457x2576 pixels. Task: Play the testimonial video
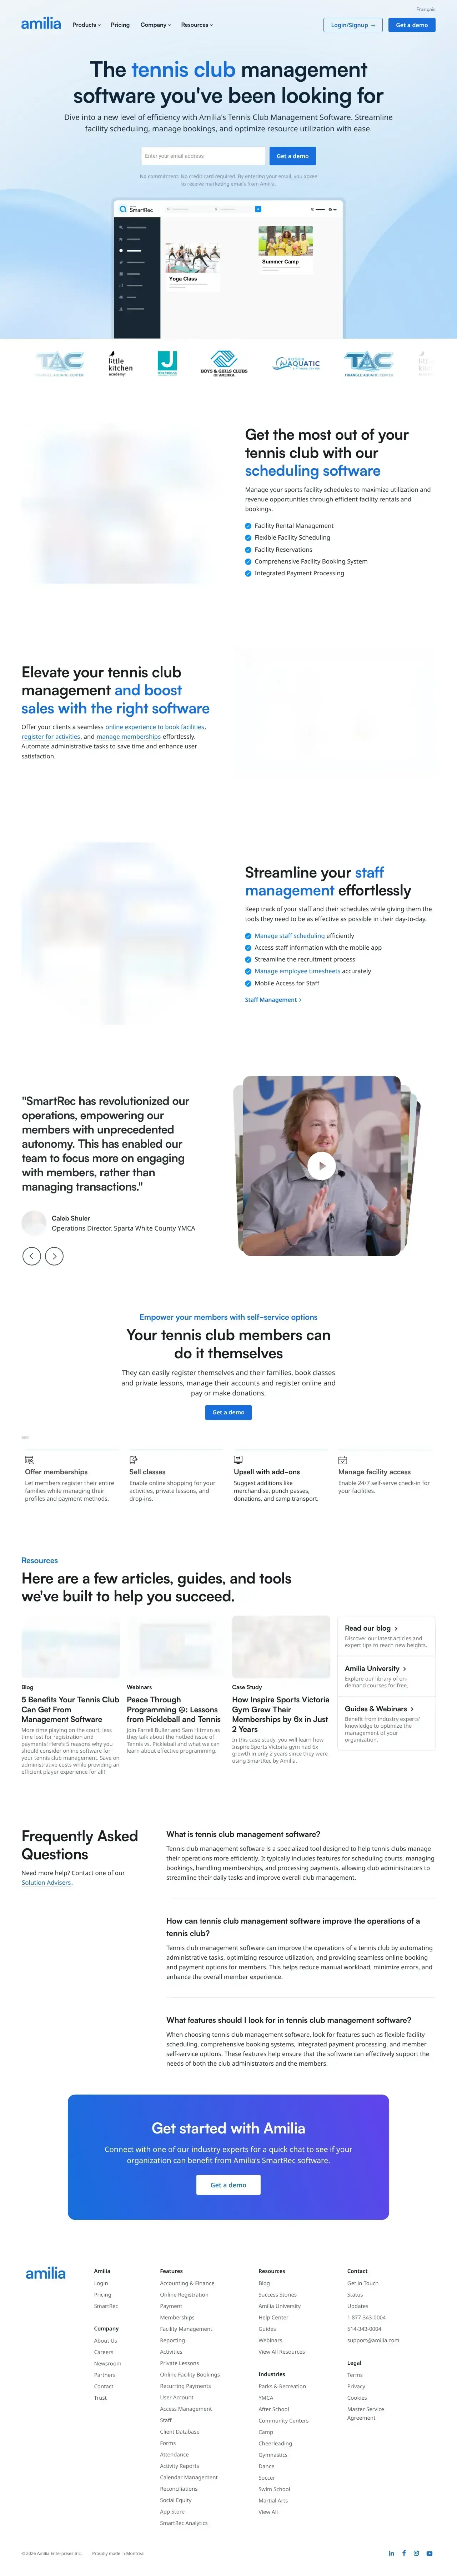click(321, 1165)
